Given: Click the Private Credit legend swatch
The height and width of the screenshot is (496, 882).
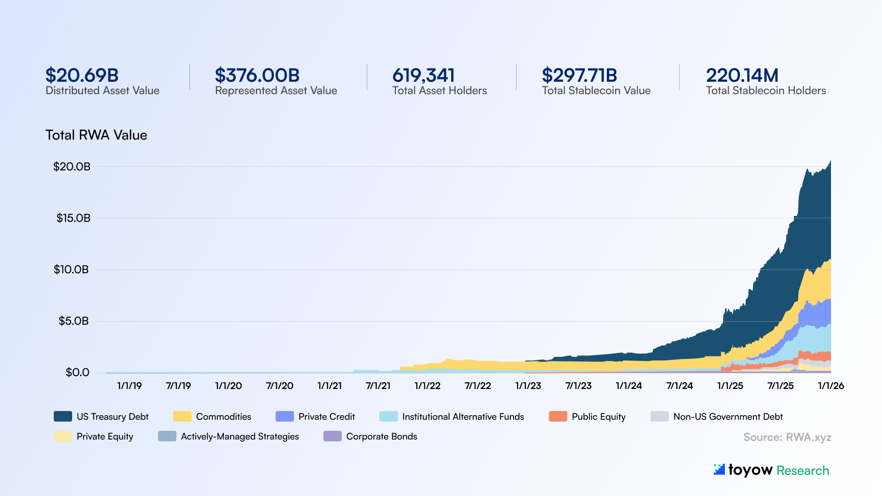Looking at the screenshot, I should [284, 417].
